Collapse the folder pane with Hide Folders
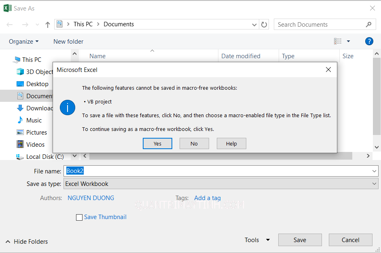381x253 pixels. 27,242
